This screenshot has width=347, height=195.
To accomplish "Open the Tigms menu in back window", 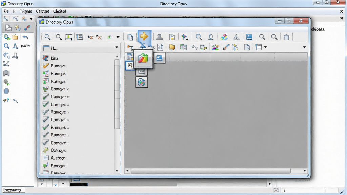I will (26, 11).
